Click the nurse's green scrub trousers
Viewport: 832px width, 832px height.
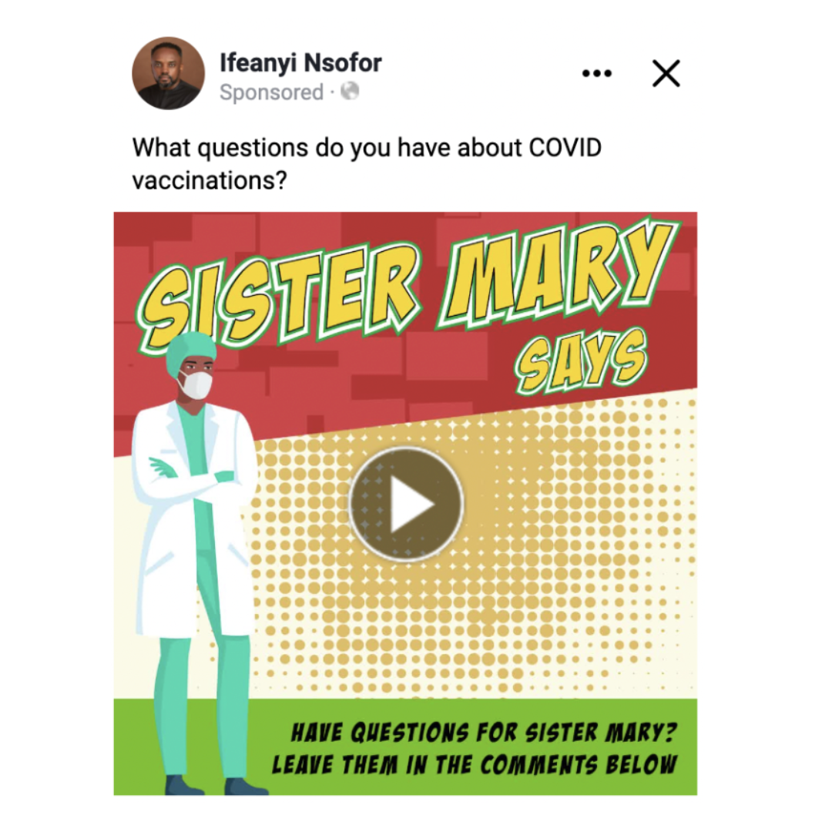pos(204,706)
